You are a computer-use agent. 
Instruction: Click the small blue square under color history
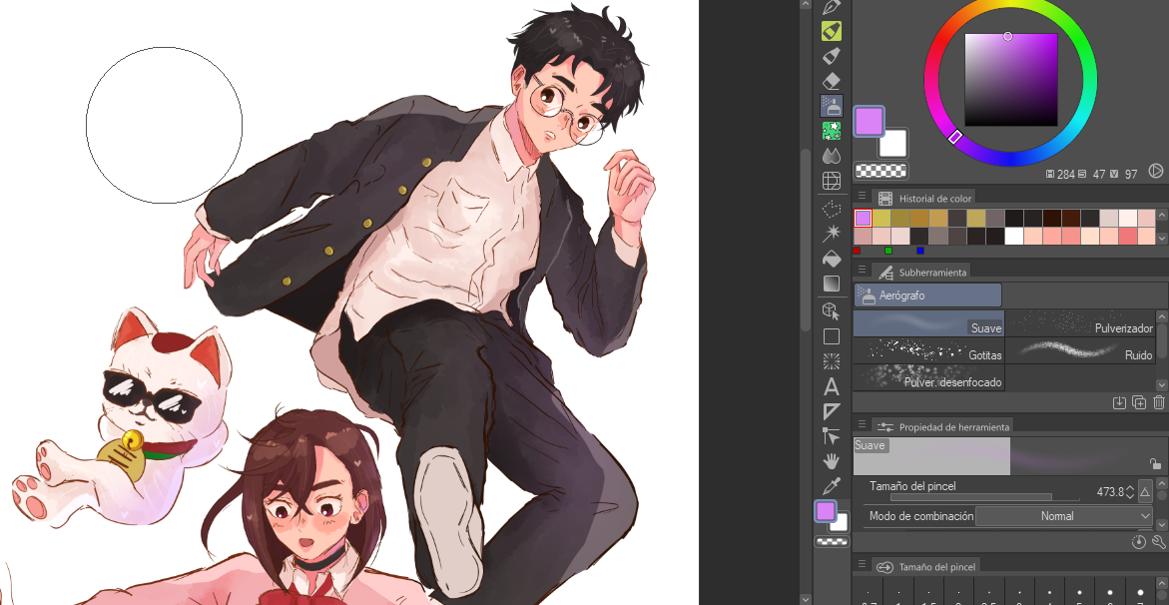coord(920,251)
